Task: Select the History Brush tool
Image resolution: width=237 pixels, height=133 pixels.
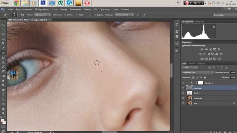Action: click(x=3, y=66)
